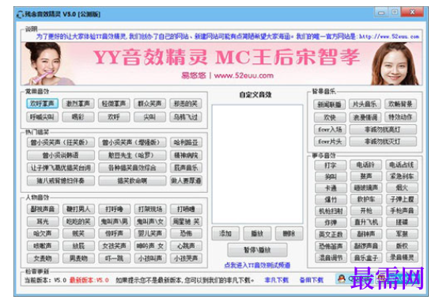
Task: Play the 激烈掌声 sound effect
Action: tap(78, 104)
